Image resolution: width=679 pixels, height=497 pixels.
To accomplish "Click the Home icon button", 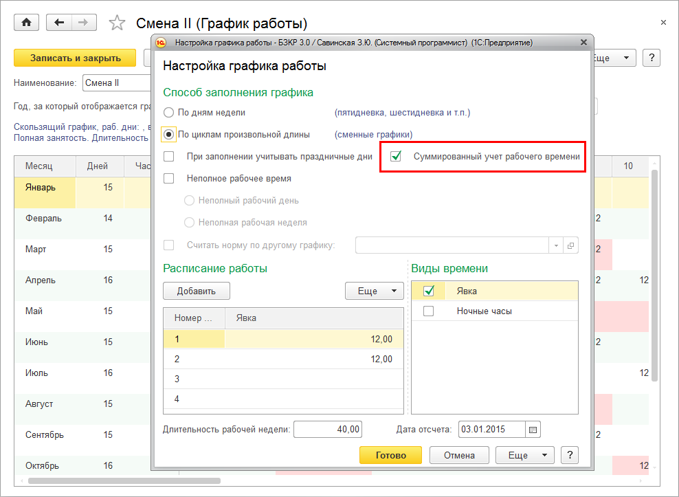I will [27, 23].
